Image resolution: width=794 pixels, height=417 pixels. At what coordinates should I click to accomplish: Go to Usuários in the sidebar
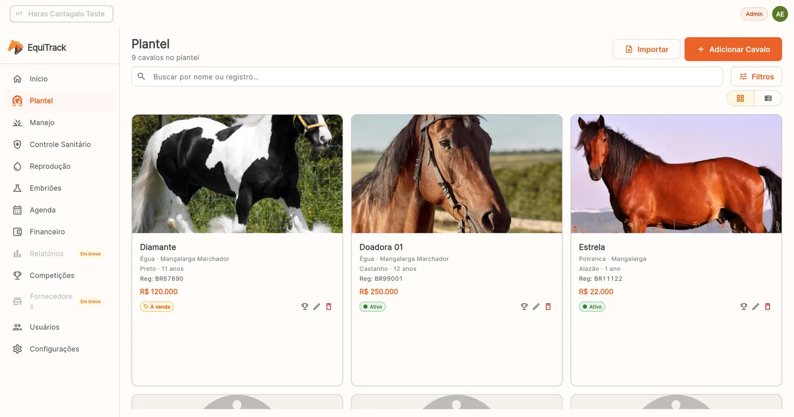(60, 327)
